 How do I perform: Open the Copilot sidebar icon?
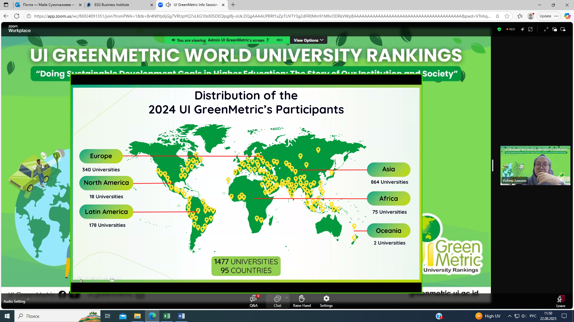[567, 16]
